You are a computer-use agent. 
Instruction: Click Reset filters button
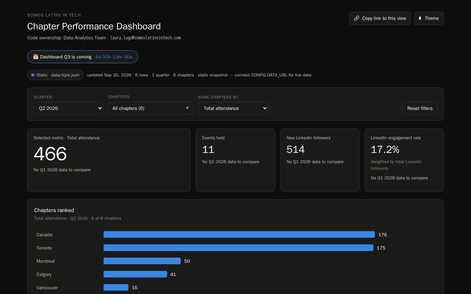coord(420,108)
